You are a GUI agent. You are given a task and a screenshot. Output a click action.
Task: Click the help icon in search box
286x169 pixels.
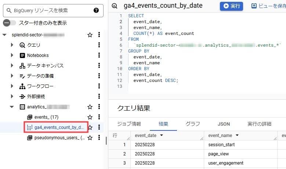pyautogui.click(x=96, y=10)
